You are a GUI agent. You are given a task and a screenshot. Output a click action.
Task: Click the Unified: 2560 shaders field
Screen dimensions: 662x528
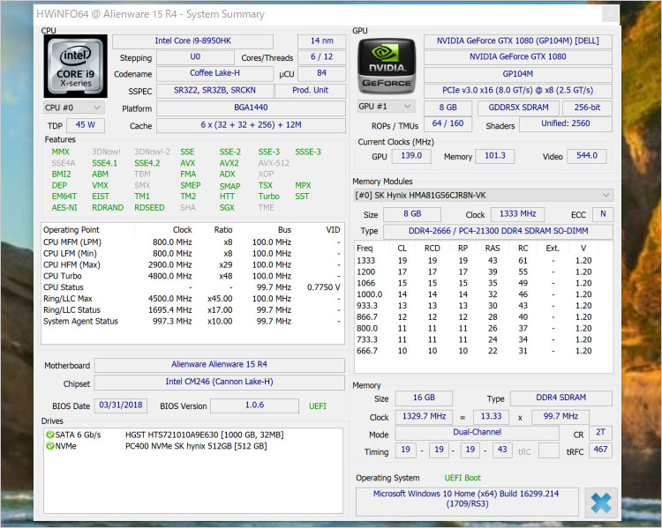click(x=565, y=123)
